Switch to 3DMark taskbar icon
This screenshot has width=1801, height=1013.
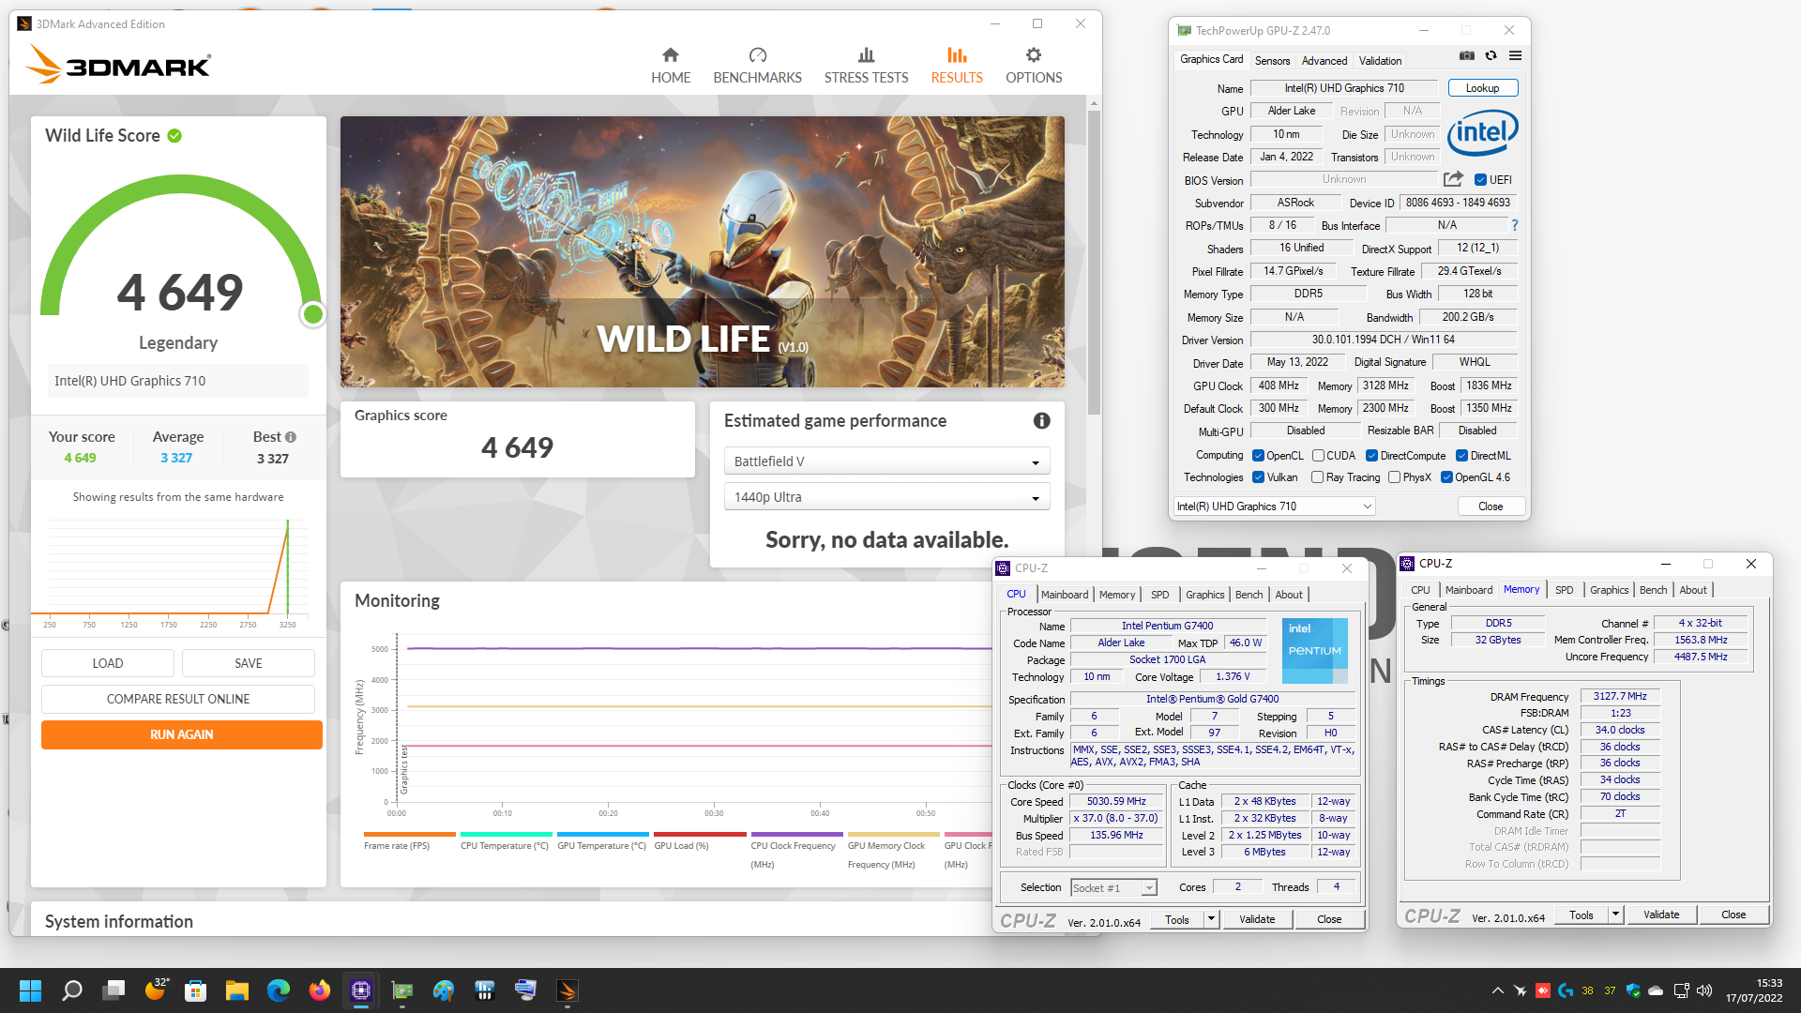coord(567,990)
